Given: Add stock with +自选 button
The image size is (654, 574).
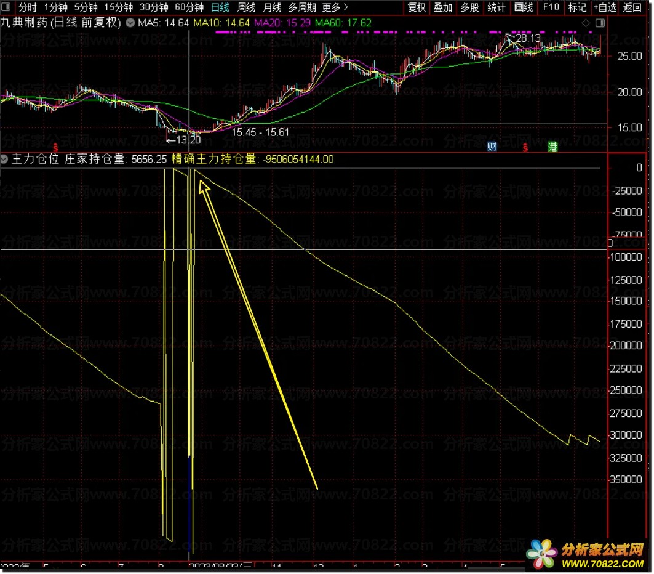Looking at the screenshot, I should point(605,7).
